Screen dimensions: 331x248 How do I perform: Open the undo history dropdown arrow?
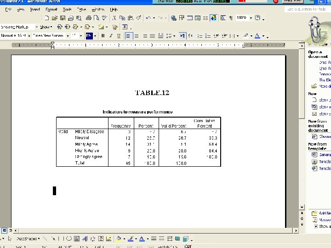tap(154, 18)
